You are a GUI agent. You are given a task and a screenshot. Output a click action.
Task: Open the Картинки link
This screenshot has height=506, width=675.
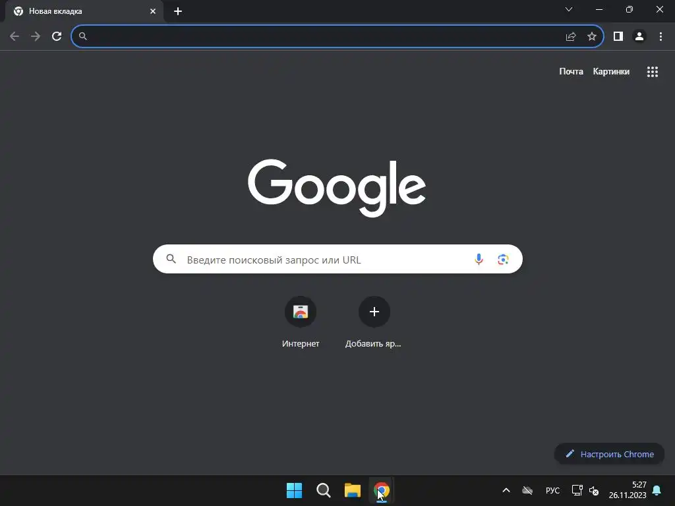pyautogui.click(x=611, y=71)
